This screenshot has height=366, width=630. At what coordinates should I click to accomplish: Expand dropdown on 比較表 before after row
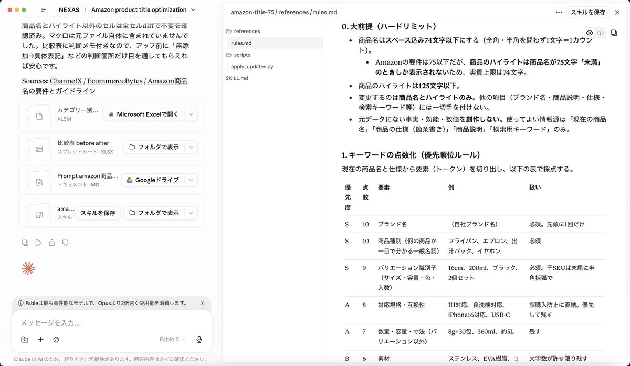[x=191, y=147]
